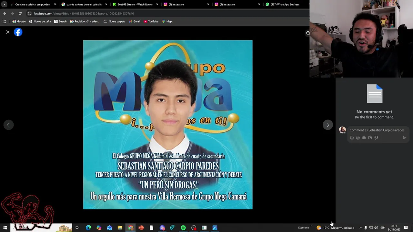The height and width of the screenshot is (232, 413).
Task: Launch Microsoft Edge from taskbar
Action: click(88, 228)
